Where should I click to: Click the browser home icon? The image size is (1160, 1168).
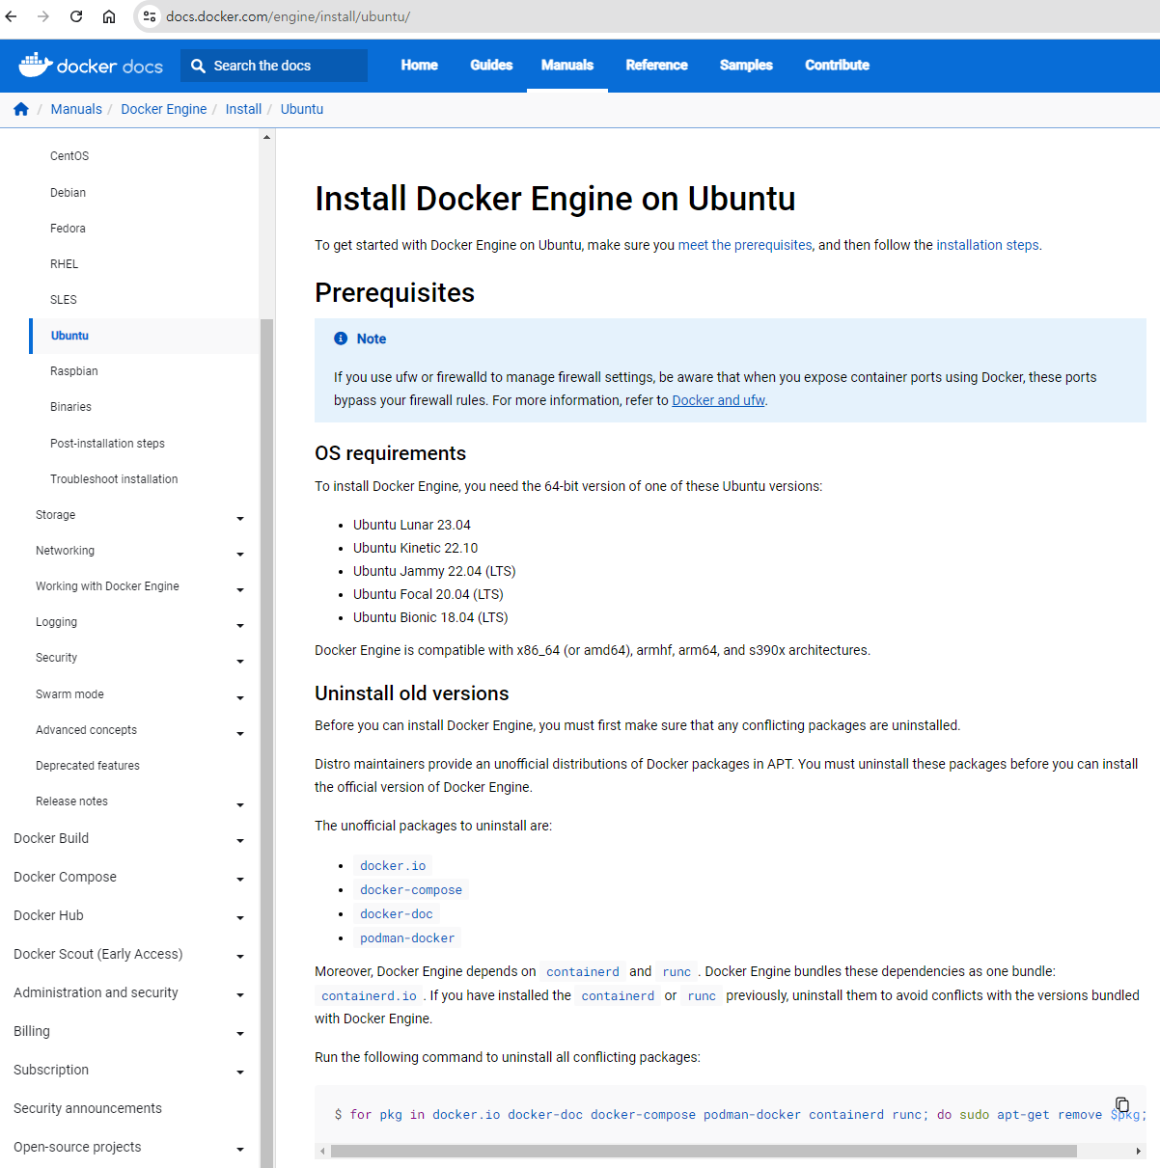click(109, 16)
